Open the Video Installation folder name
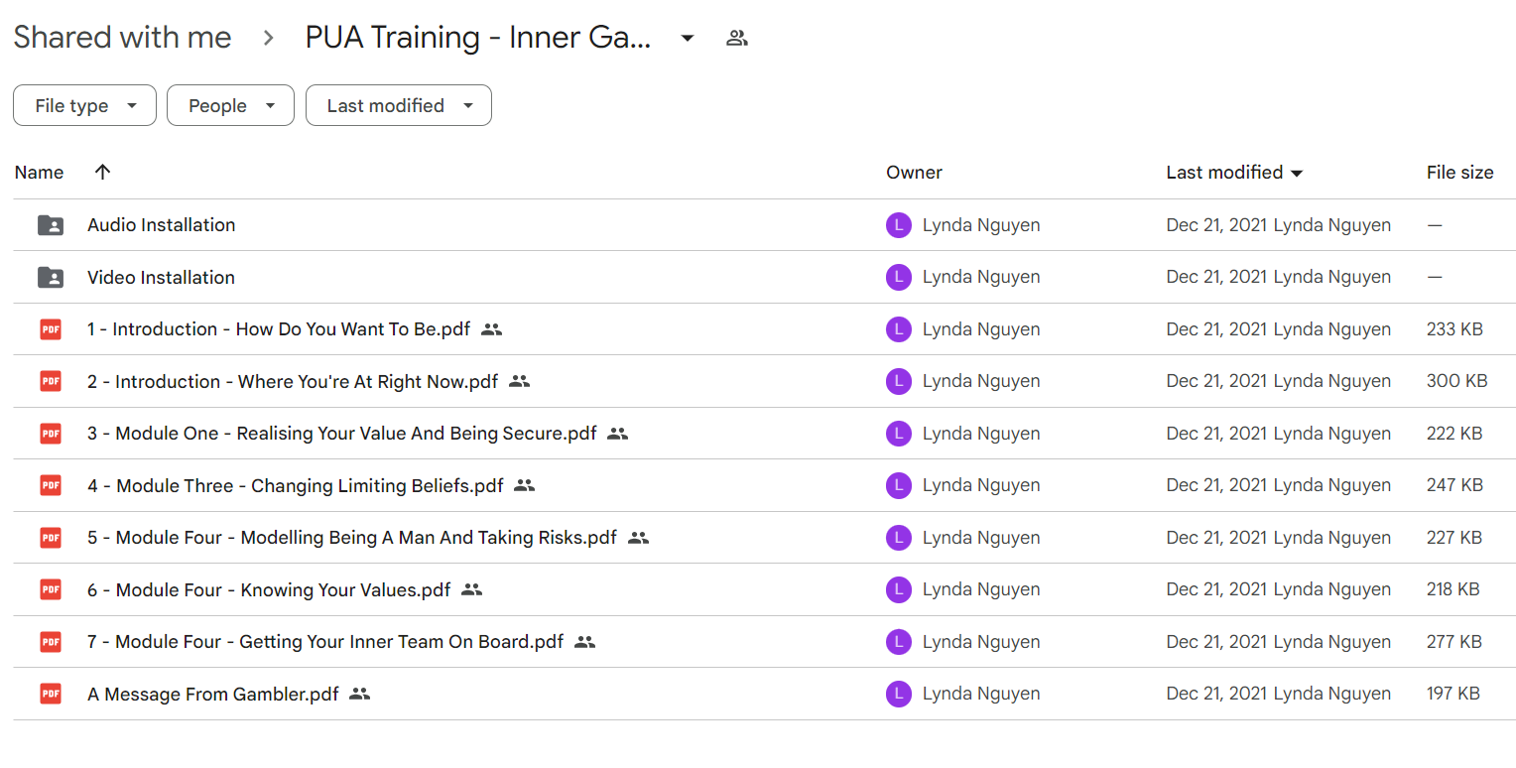This screenshot has width=1516, height=768. click(x=162, y=278)
